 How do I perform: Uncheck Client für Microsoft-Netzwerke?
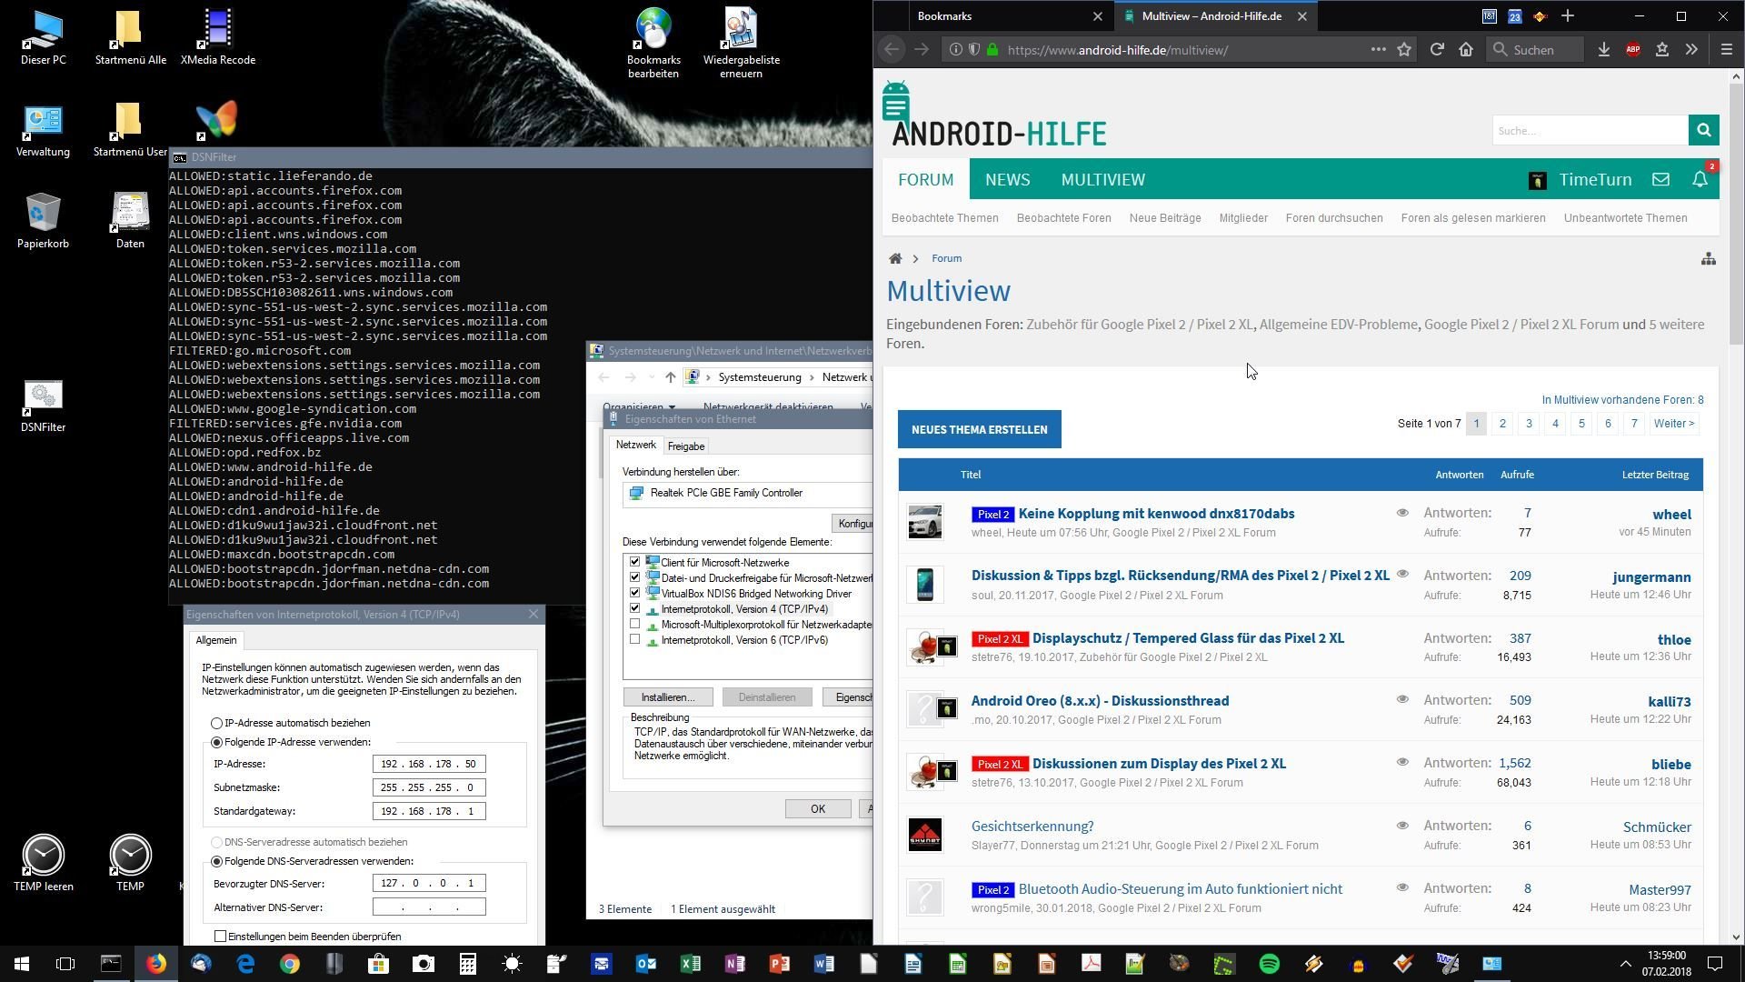tap(634, 562)
